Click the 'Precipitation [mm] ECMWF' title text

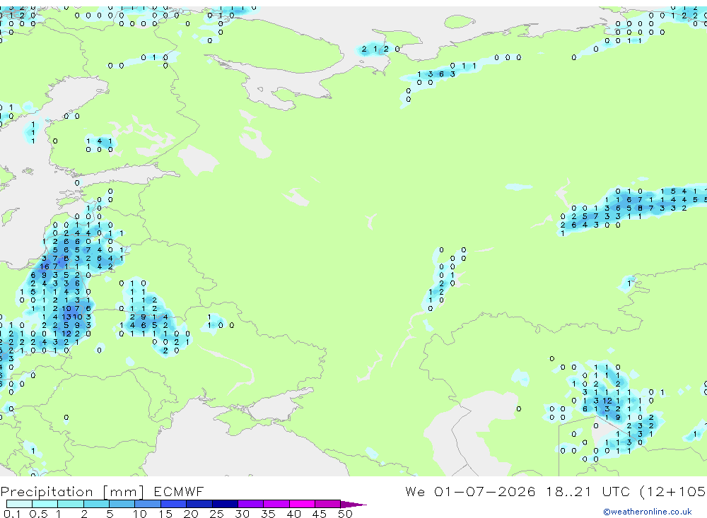pos(102,492)
